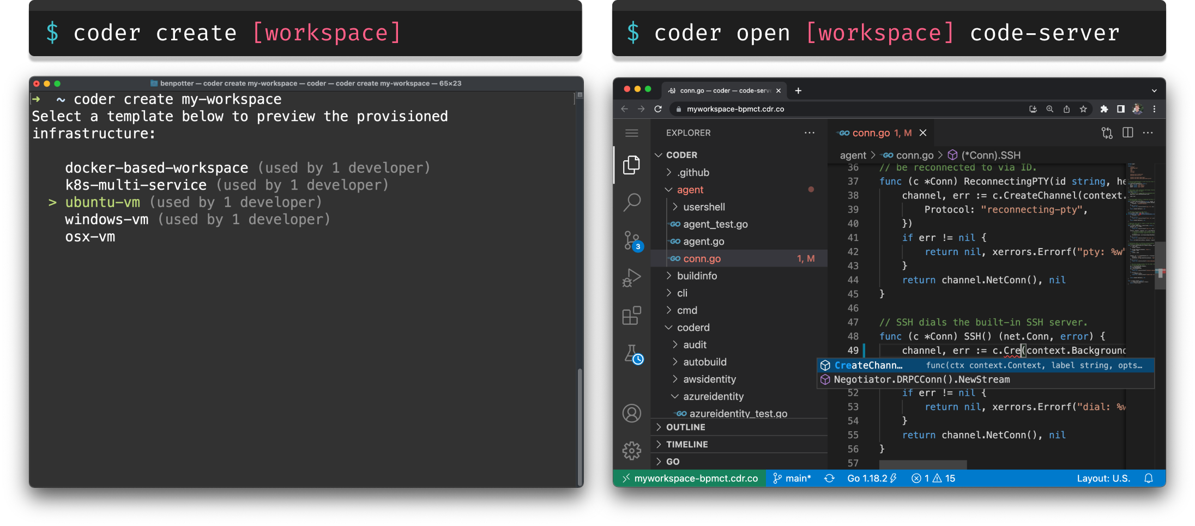Expand the autobuild folder
Image resolution: width=1195 pixels, height=526 pixels.
[x=739, y=362]
